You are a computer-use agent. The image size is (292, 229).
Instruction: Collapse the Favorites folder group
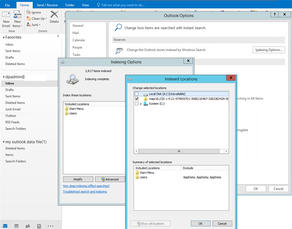(3, 37)
